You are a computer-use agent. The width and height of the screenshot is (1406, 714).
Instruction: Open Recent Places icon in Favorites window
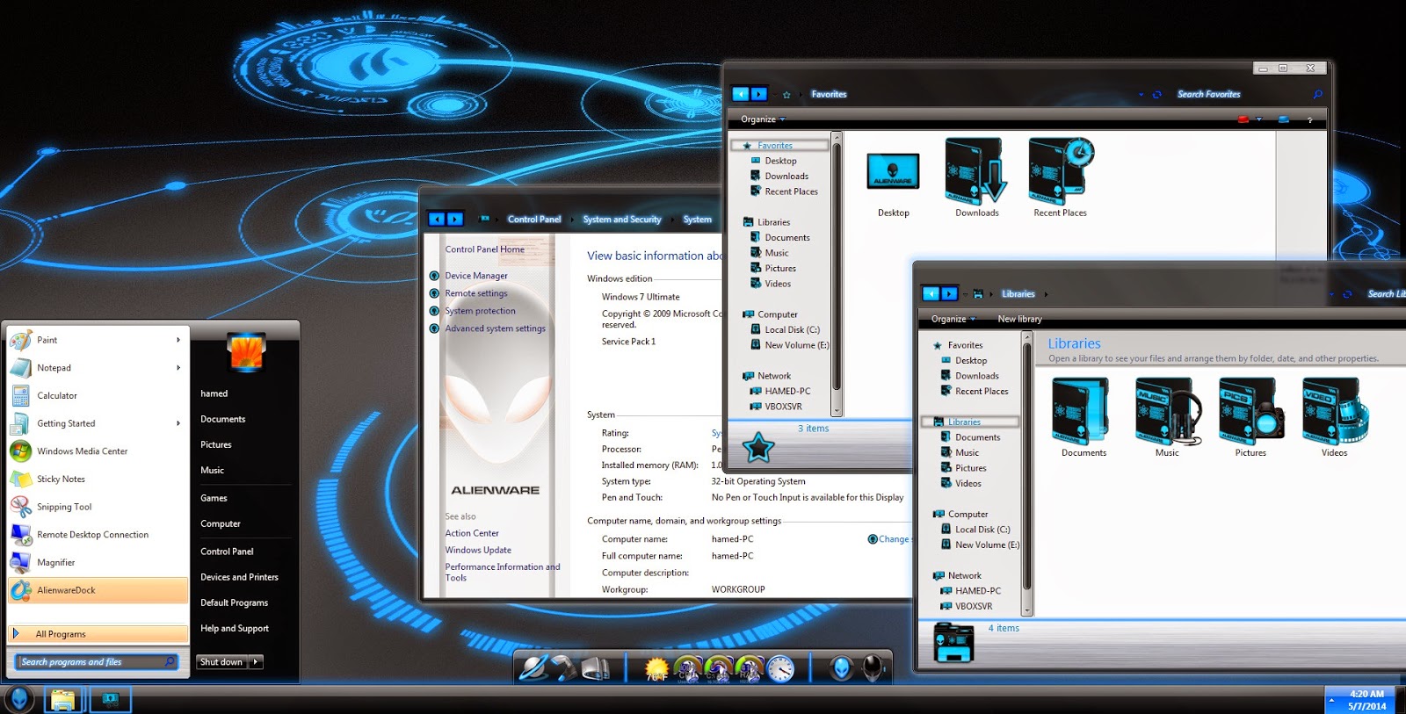[1061, 178]
